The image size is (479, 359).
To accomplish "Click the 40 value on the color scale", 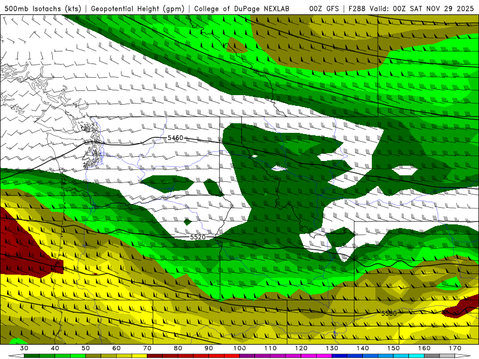I will 55,348.
